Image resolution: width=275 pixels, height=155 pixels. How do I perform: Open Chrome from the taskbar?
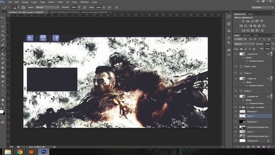[x=20, y=152]
